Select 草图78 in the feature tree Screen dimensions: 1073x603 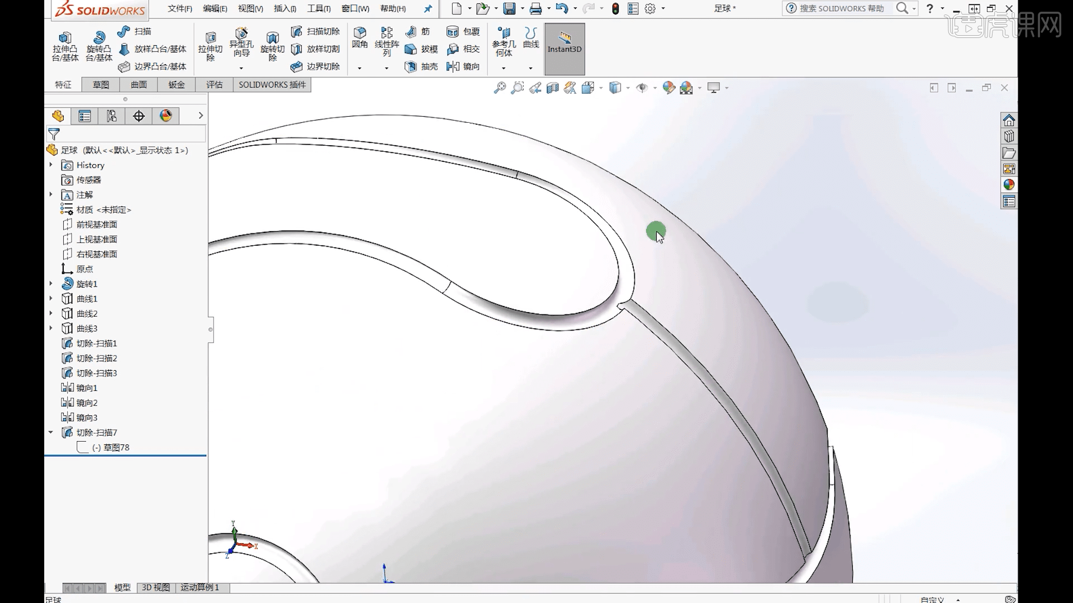pyautogui.click(x=111, y=447)
